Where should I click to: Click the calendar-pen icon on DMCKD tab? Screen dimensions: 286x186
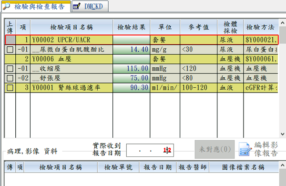click(x=77, y=6)
